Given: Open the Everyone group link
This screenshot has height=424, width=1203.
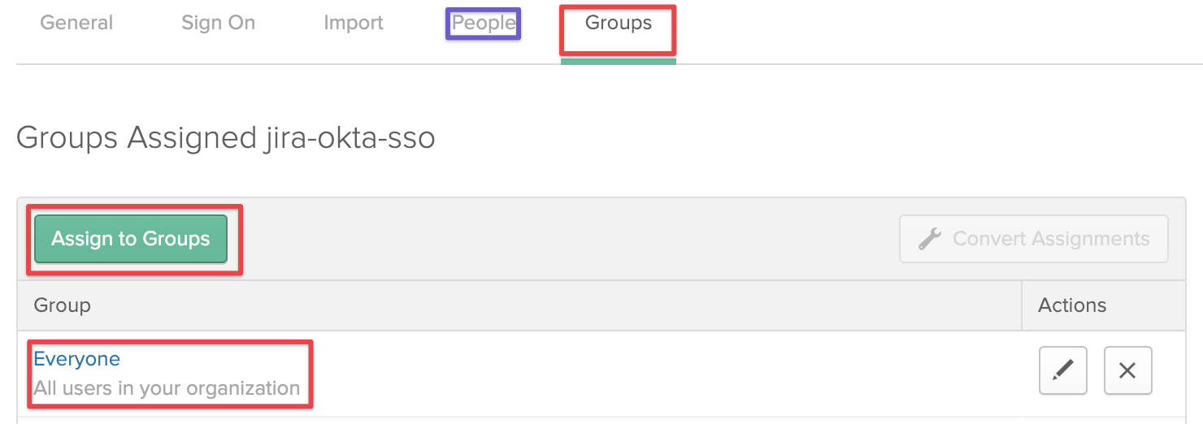Looking at the screenshot, I should coord(76,359).
